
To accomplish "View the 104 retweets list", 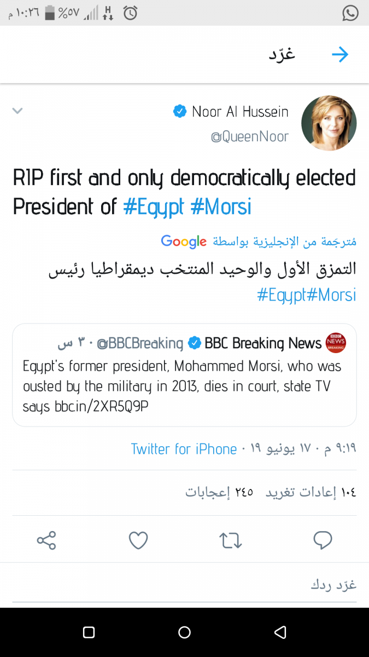I will pyautogui.click(x=311, y=492).
